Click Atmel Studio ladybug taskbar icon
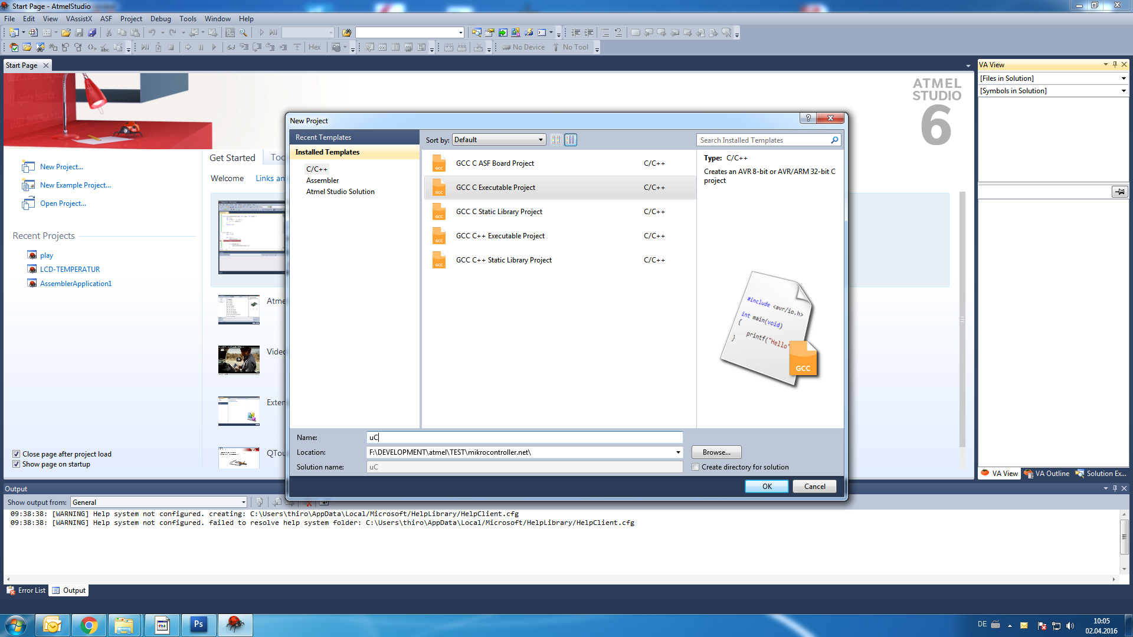The height and width of the screenshot is (637, 1133). coord(235,625)
